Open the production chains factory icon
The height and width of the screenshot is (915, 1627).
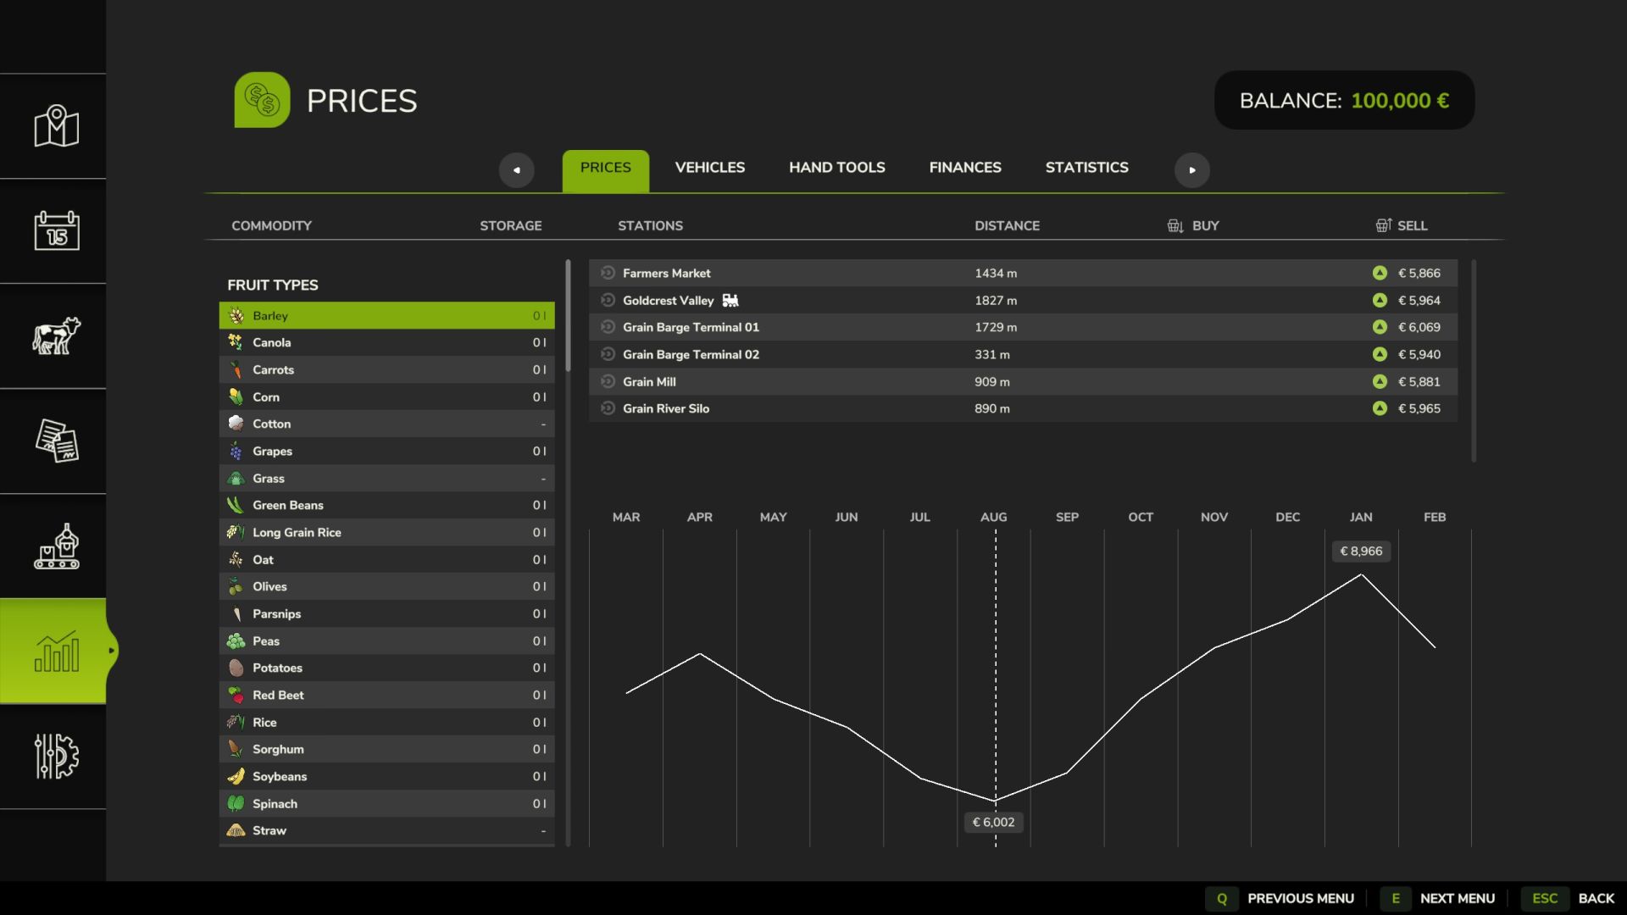pos(56,546)
